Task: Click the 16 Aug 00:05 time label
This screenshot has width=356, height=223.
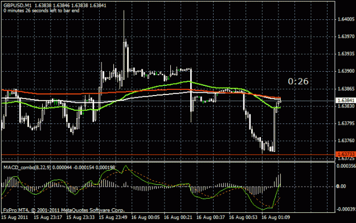Action: (x=145, y=217)
